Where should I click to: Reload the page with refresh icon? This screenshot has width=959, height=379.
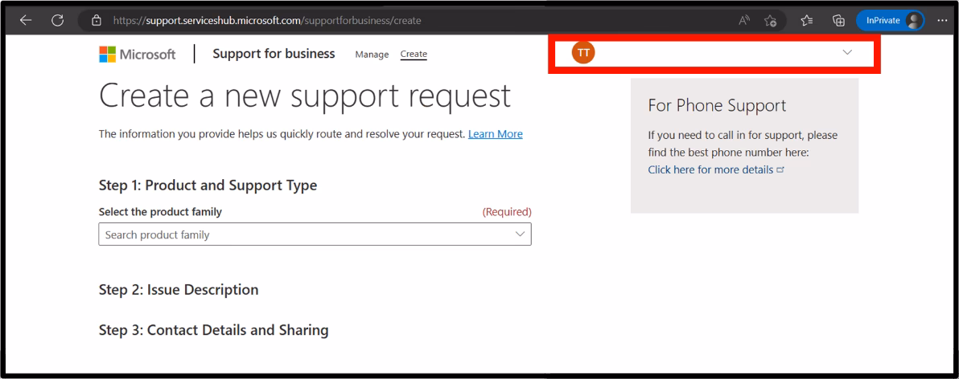pyautogui.click(x=57, y=20)
